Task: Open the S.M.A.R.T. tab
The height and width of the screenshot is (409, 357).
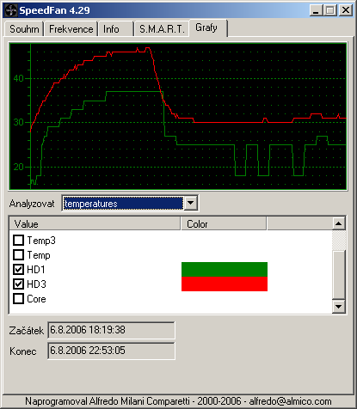Action: pos(162,29)
